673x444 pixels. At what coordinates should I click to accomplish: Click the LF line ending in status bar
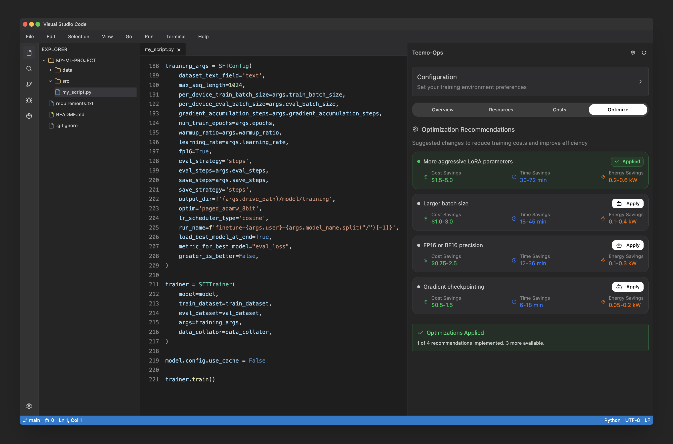click(647, 420)
